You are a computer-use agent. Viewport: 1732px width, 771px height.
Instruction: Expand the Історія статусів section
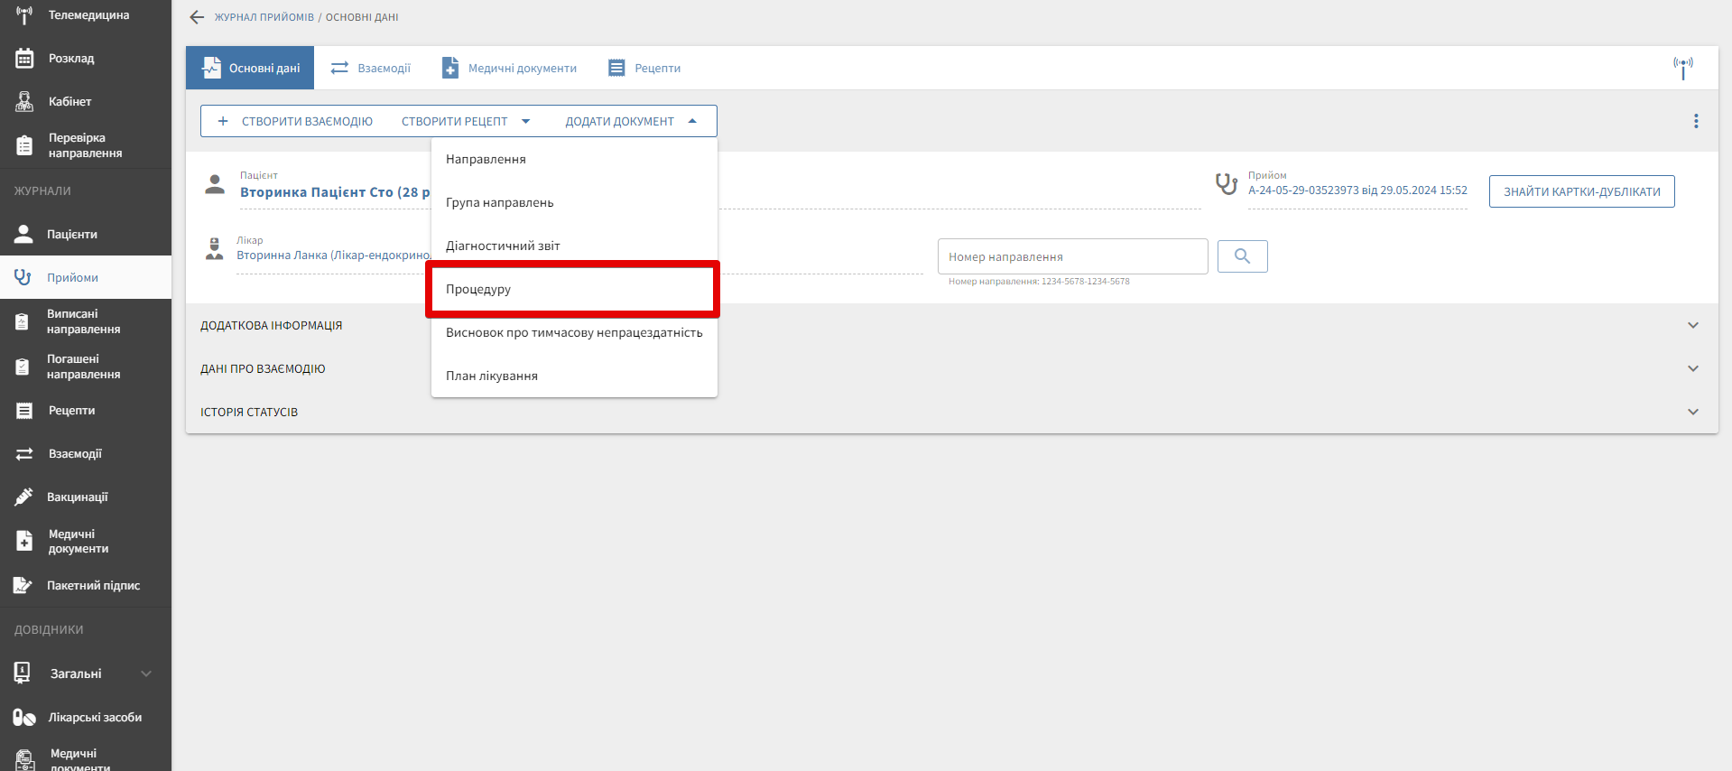click(x=1692, y=412)
